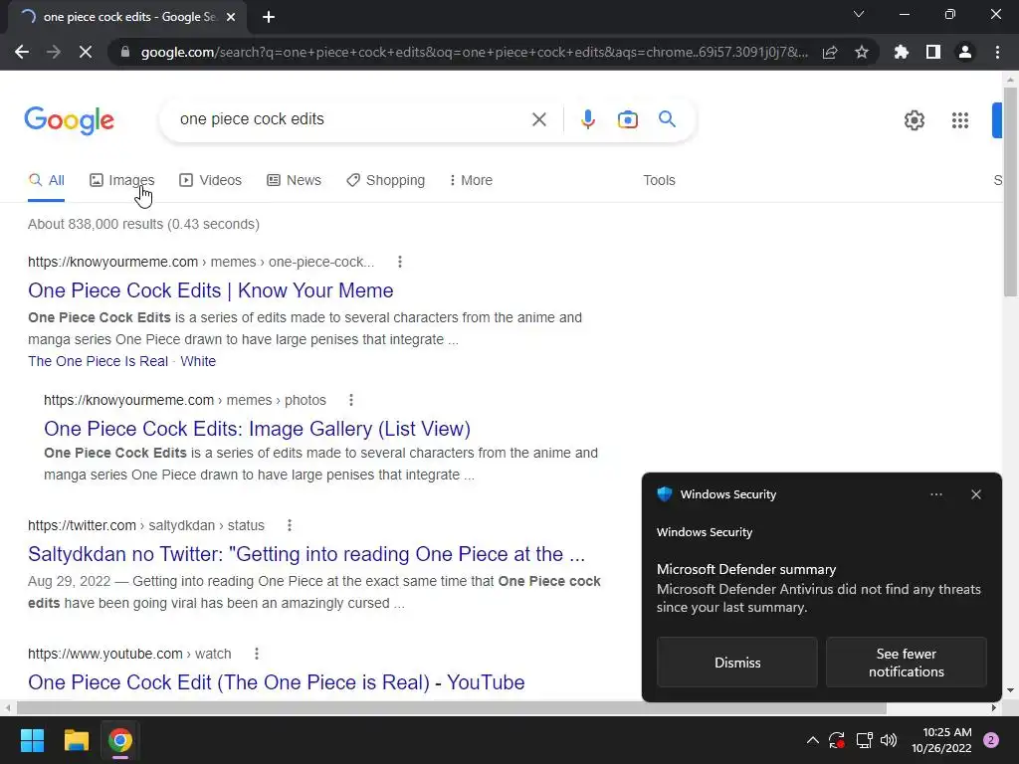Open the Chrome extensions puzzle icon
The image size is (1019, 764).
(902, 52)
